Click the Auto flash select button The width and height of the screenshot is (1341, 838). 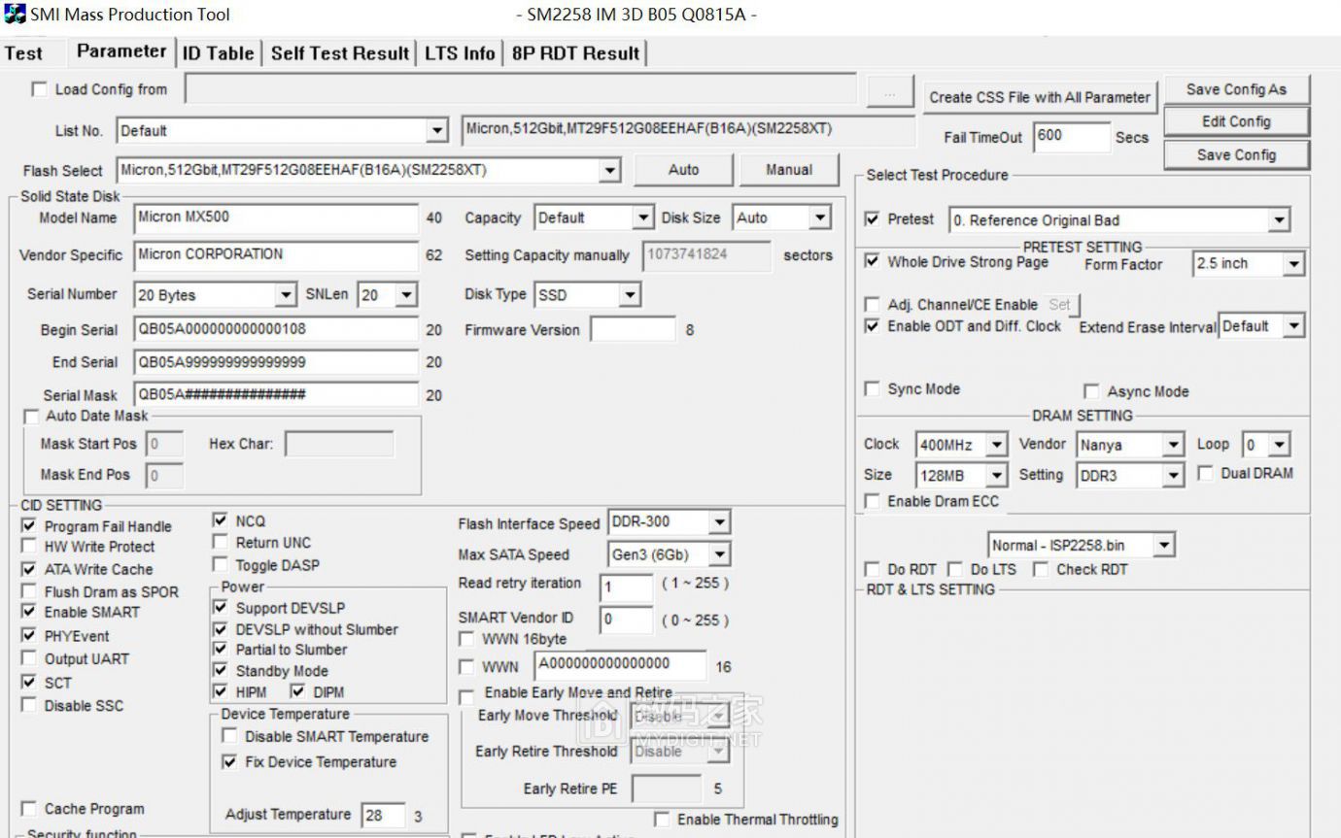click(x=684, y=170)
